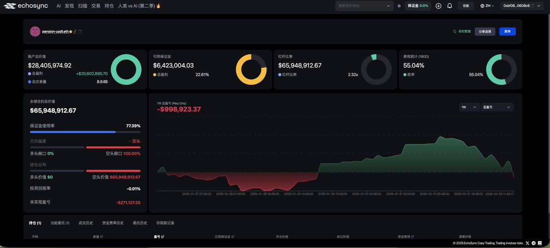The width and height of the screenshot is (550, 248).
Task: Copy address icon beside pension-usdt.eth
Action: [x=80, y=32]
